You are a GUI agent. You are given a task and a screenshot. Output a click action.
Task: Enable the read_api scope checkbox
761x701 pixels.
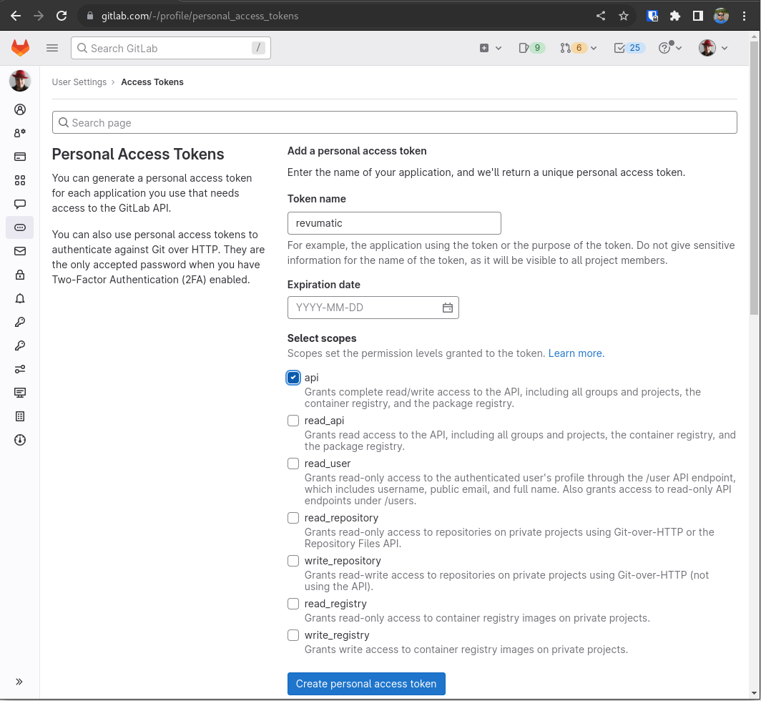tap(293, 421)
